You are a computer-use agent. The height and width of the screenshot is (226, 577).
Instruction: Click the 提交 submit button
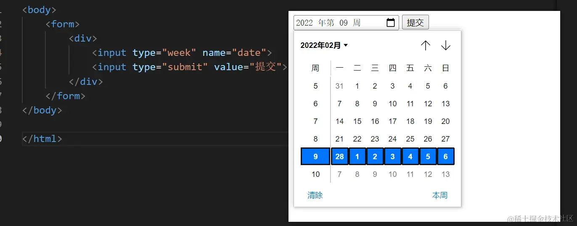click(416, 23)
